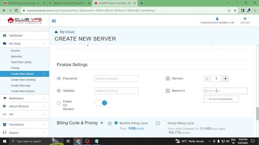Click the Add-on Services puzzle icon

(4, 106)
